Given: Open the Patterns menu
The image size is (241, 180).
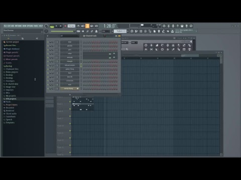Looking at the screenshot, I should coord(18,26).
